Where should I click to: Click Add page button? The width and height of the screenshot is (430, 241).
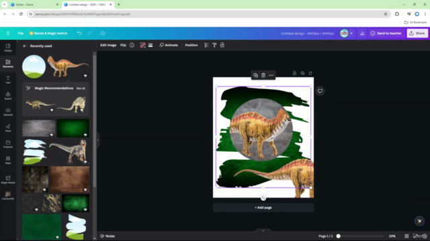point(263,208)
